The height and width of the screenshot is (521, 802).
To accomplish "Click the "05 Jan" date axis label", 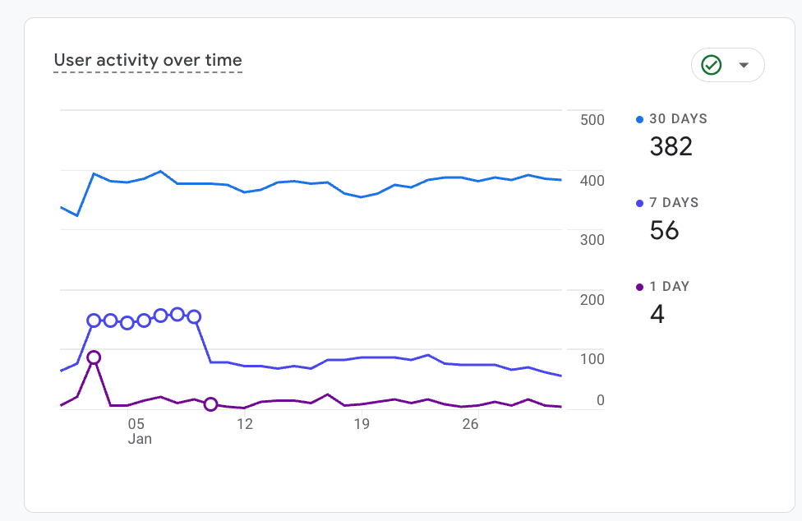I will point(138,431).
